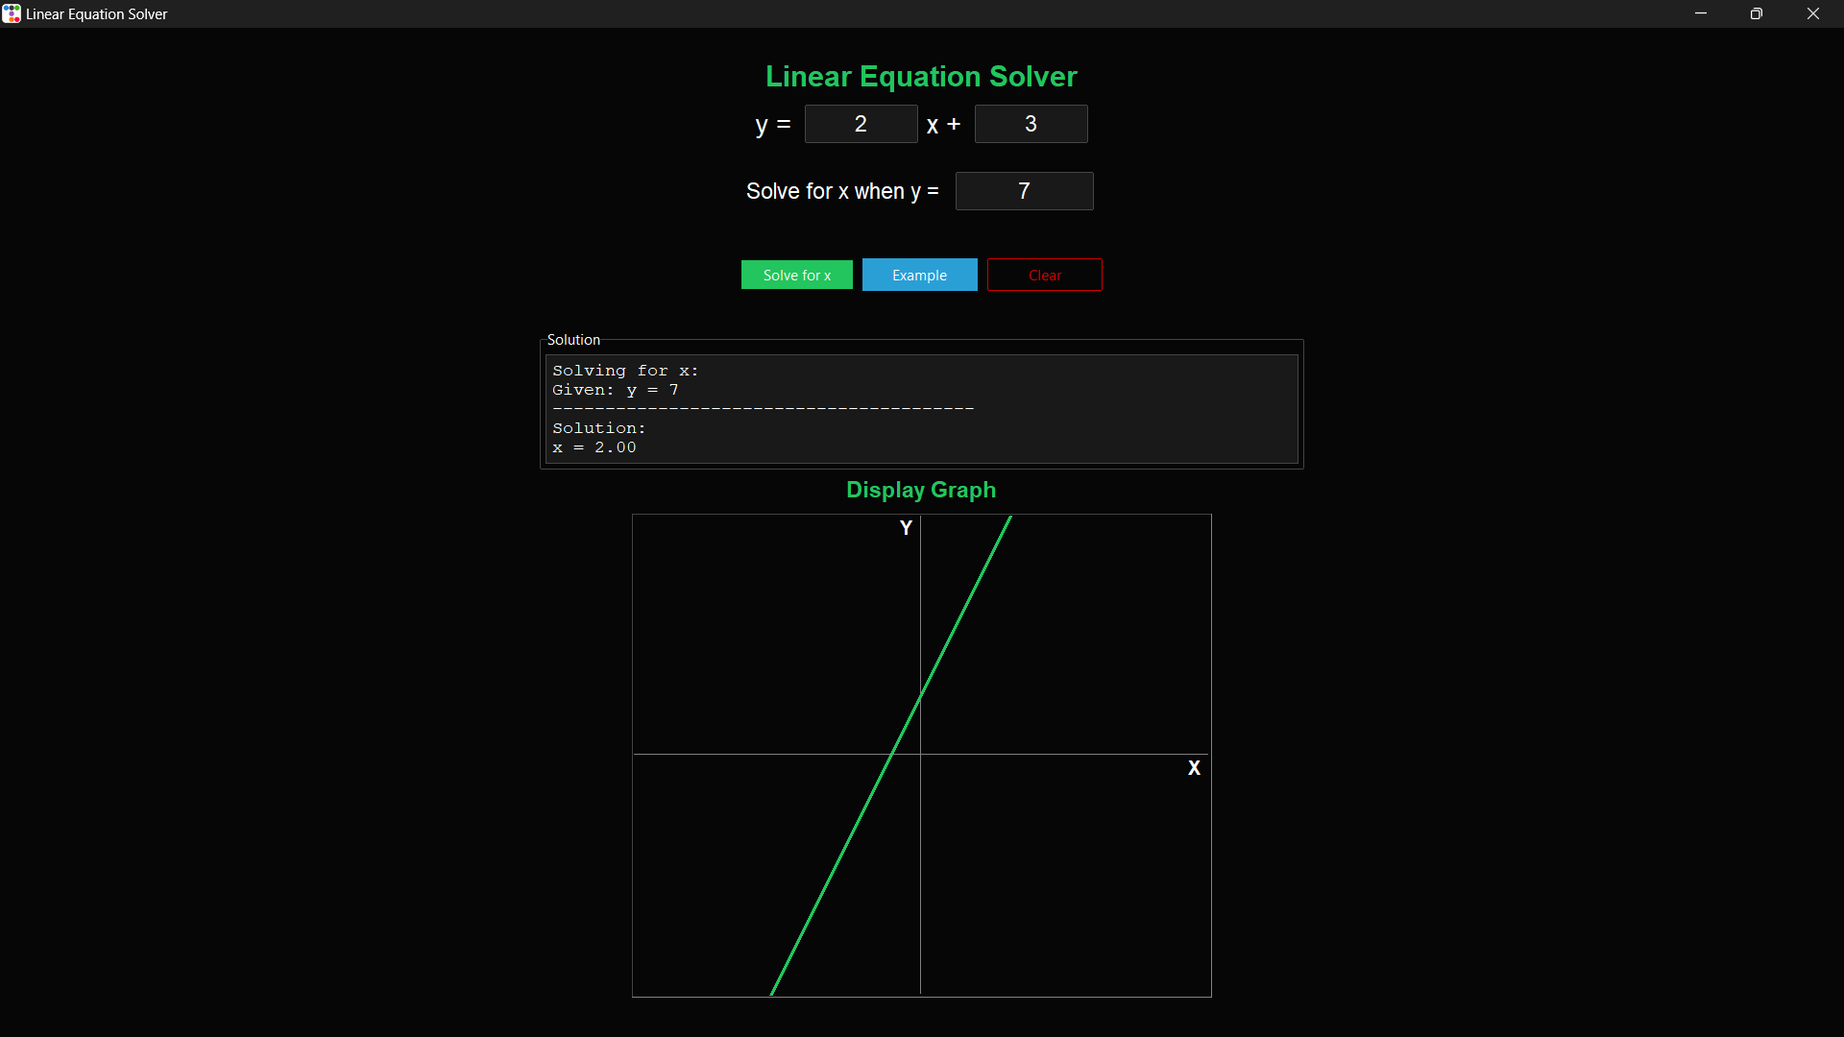1844x1037 pixels.
Task: Minimize the Linear Equation Solver window
Action: point(1700,13)
